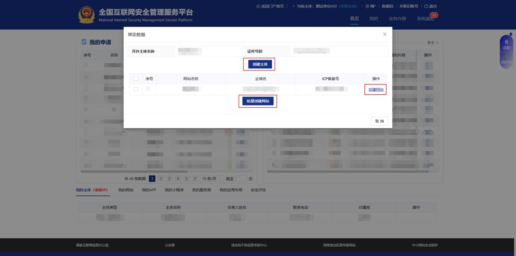516x256 pixels.
Task: Toggle the select-all checkbox in table header
Action: click(136, 79)
